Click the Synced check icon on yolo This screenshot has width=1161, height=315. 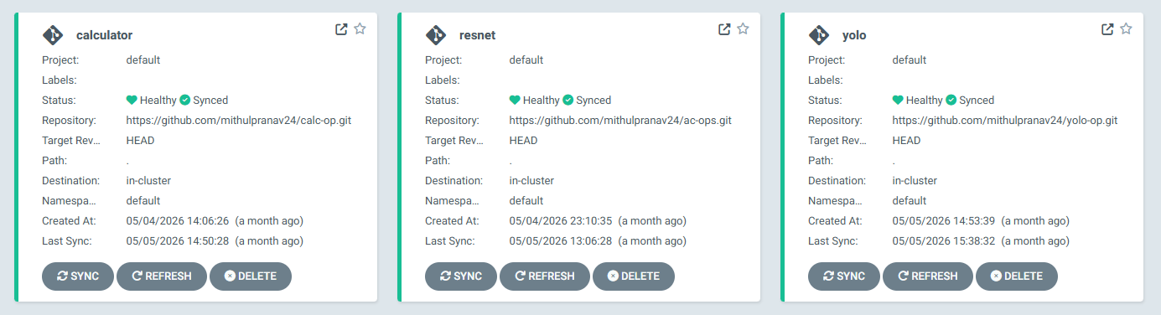pyautogui.click(x=951, y=100)
